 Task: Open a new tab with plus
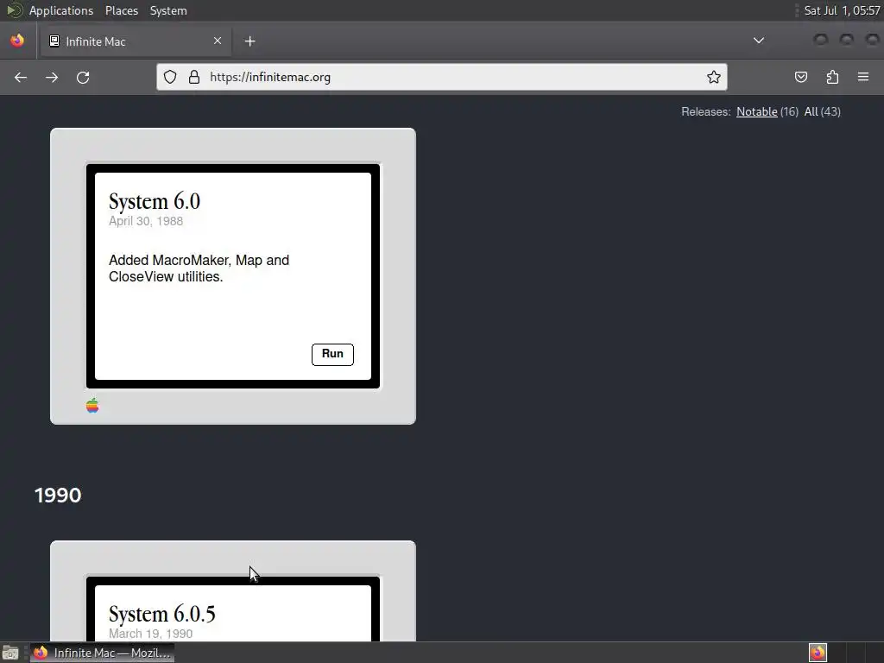pos(250,41)
